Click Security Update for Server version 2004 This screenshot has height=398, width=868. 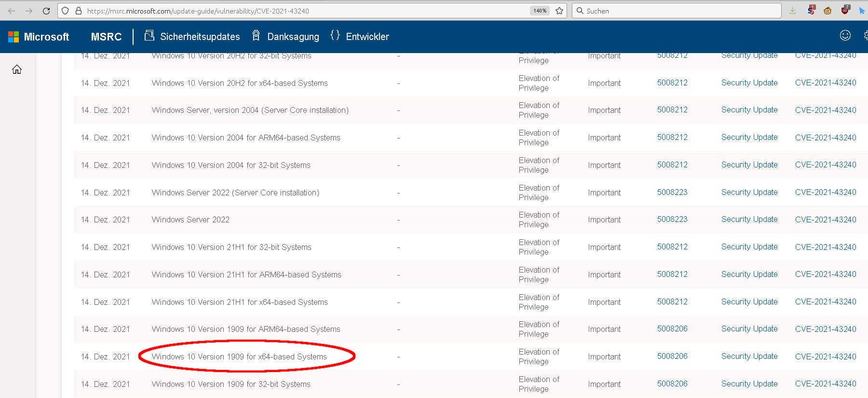[x=749, y=110]
